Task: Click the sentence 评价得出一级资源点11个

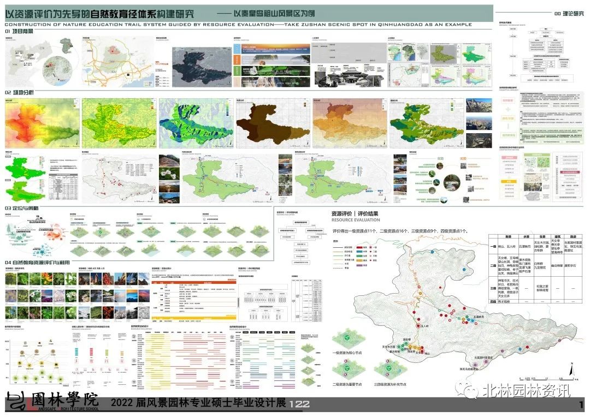Action: 355,231
